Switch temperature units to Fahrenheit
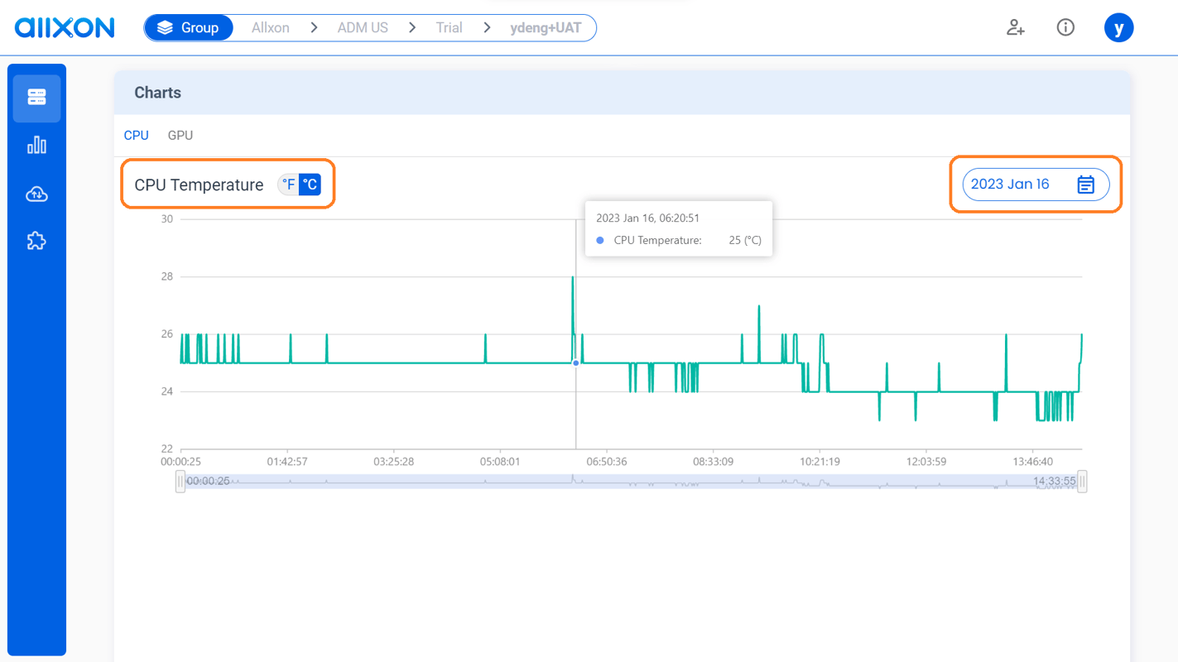Image resolution: width=1178 pixels, height=662 pixels. [286, 184]
